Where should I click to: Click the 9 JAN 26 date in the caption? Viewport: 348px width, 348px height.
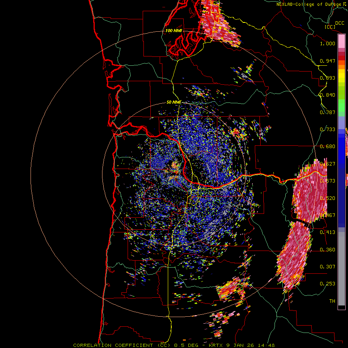[x=241, y=345]
